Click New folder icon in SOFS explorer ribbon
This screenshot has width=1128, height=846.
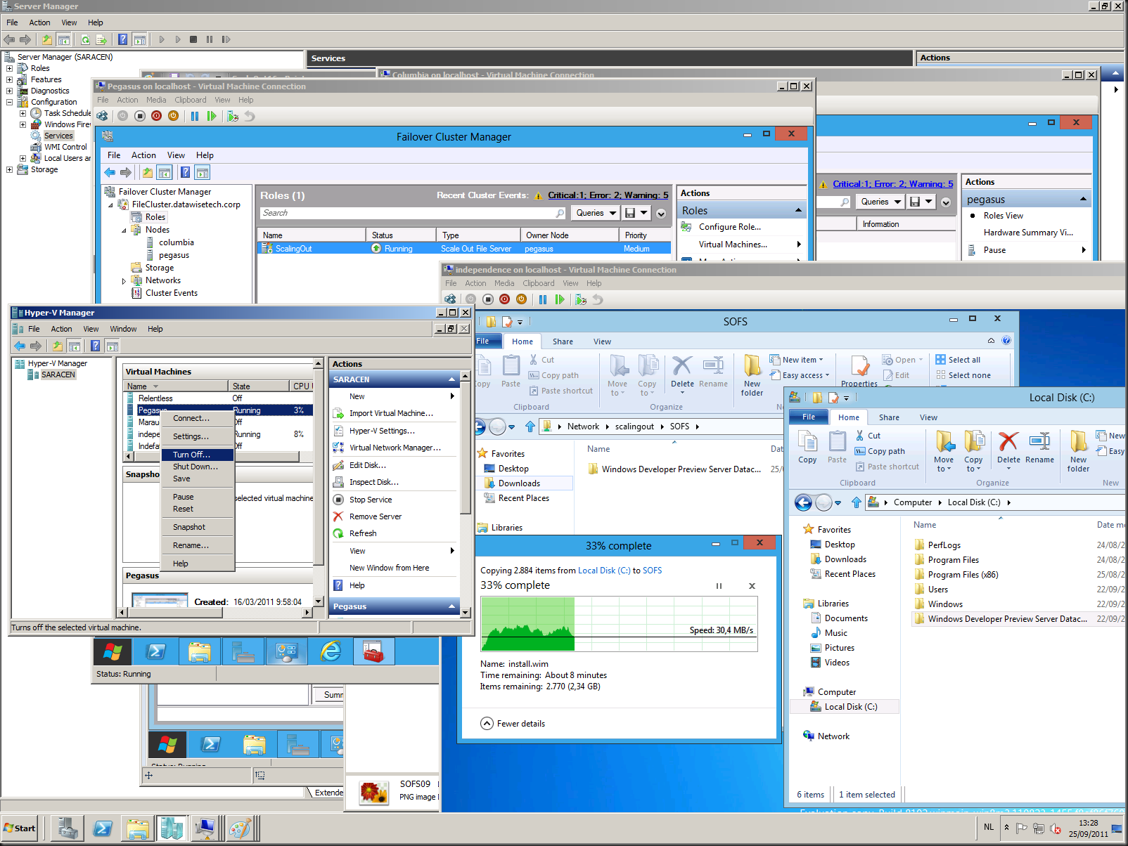click(x=752, y=376)
